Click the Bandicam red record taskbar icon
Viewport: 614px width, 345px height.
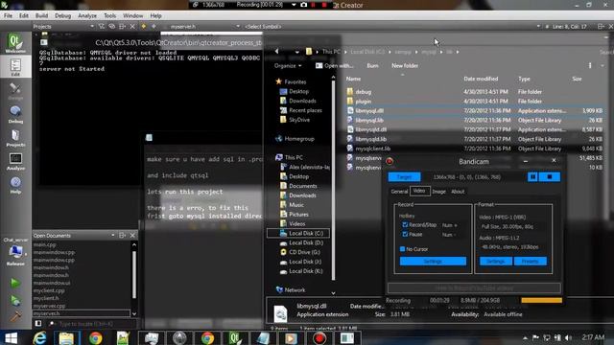tap(319, 338)
